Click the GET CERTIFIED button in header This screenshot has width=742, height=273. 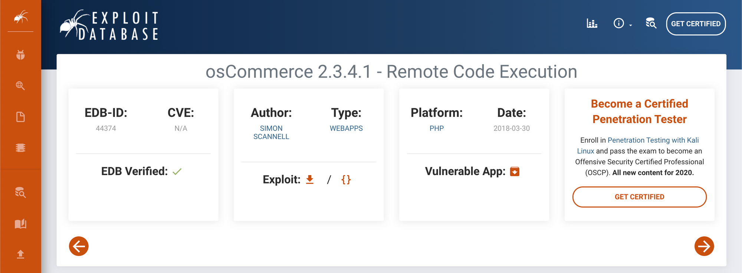(696, 24)
